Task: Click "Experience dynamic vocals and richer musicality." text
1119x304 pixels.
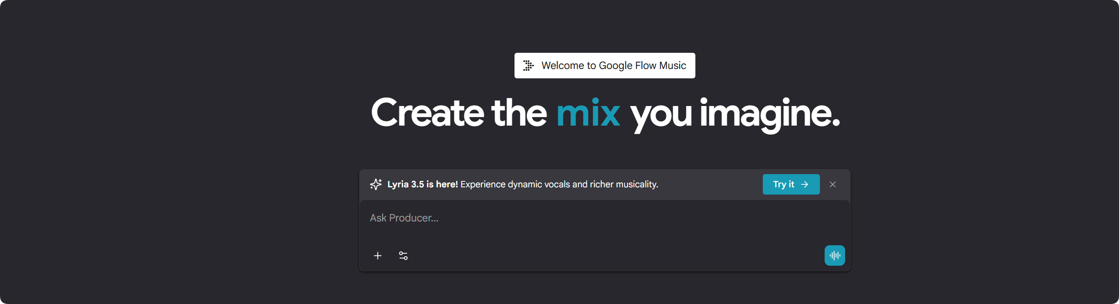Action: [x=559, y=184]
